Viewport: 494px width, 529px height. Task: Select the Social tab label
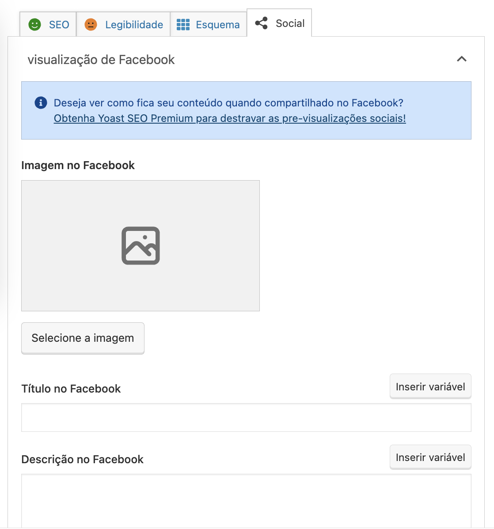click(290, 23)
